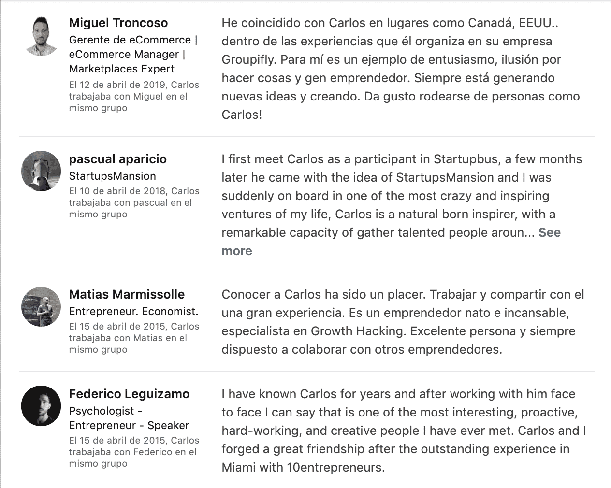The height and width of the screenshot is (488, 611).
Task: Click Miguel's recommendation text about Groupifly
Action: 401,69
